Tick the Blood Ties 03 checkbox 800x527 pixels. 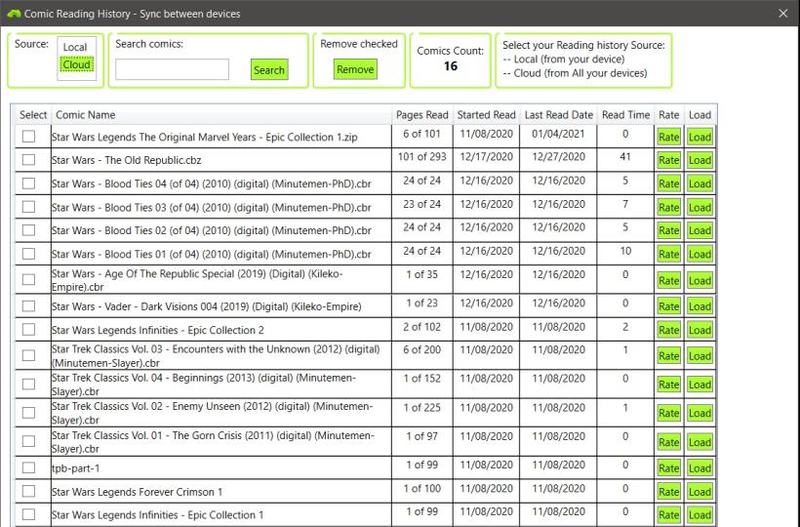tap(28, 207)
